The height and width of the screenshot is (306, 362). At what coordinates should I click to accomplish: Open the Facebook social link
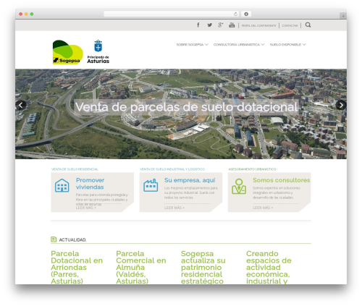pos(198,25)
